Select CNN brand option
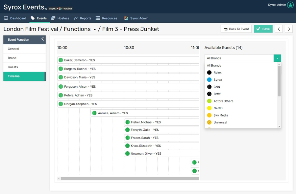The width and height of the screenshot is (296, 194). pyautogui.click(x=241, y=87)
